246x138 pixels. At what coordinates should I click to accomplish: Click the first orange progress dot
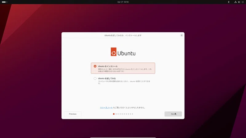click(x=114, y=114)
